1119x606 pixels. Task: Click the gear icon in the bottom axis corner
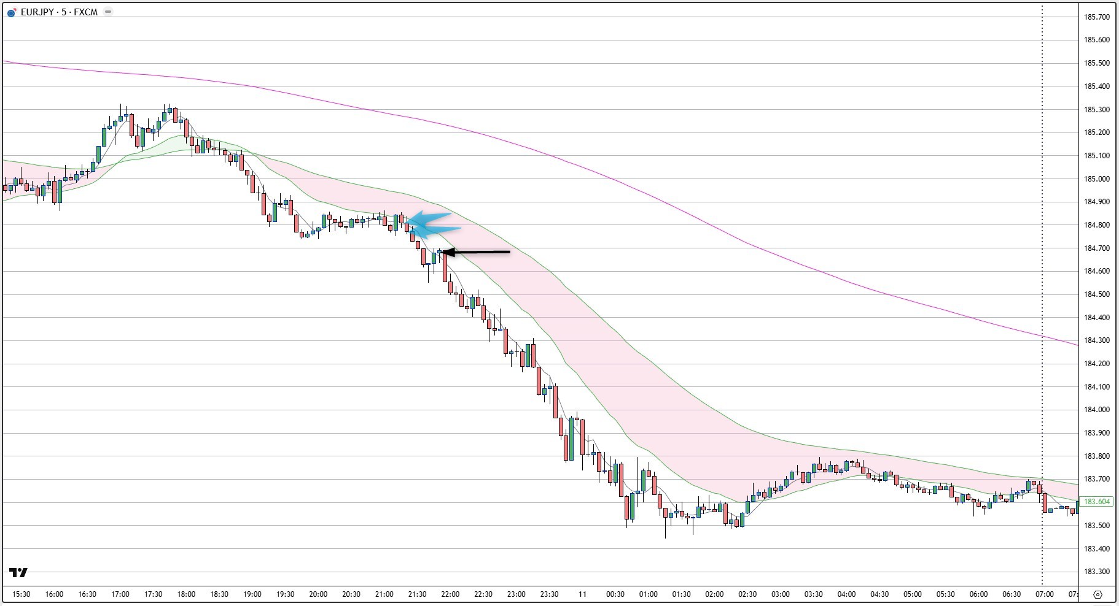(x=1099, y=594)
